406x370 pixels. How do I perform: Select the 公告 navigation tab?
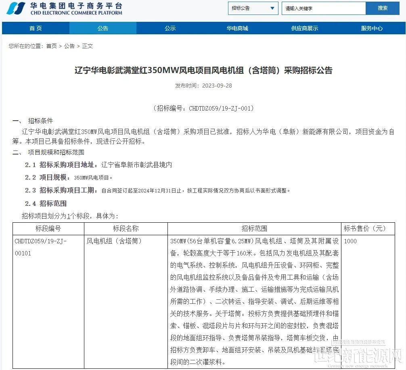tap(103, 28)
